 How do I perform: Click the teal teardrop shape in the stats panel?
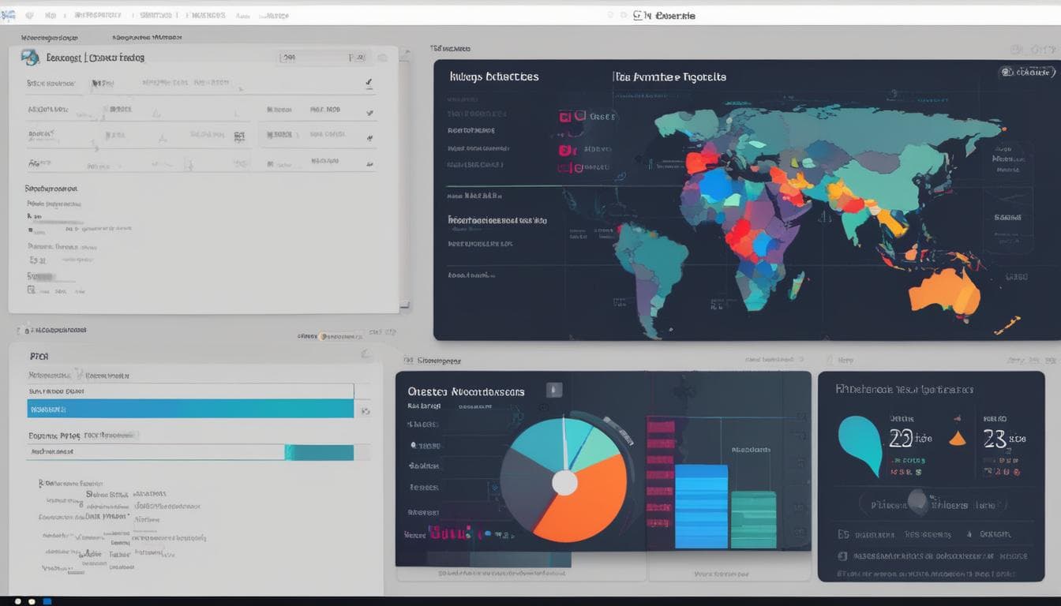[x=860, y=445]
